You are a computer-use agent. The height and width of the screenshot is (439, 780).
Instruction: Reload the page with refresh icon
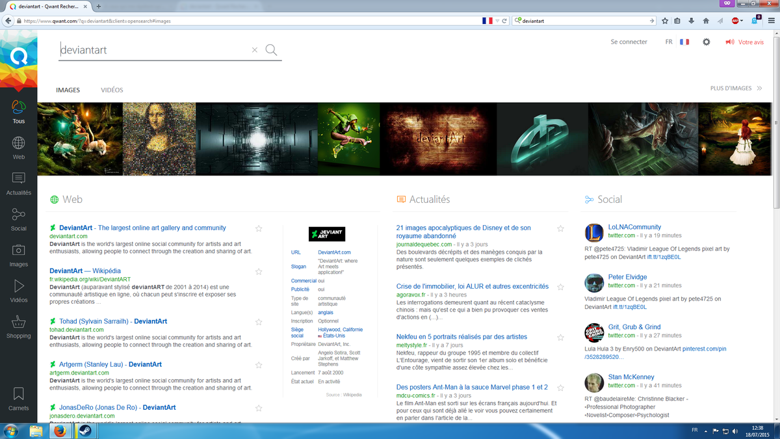pyautogui.click(x=504, y=21)
